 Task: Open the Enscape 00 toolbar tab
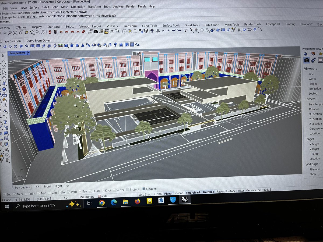point(273,24)
